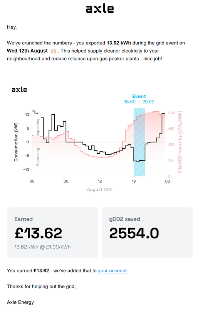Click the Exporting arrow label in chart

point(38,159)
